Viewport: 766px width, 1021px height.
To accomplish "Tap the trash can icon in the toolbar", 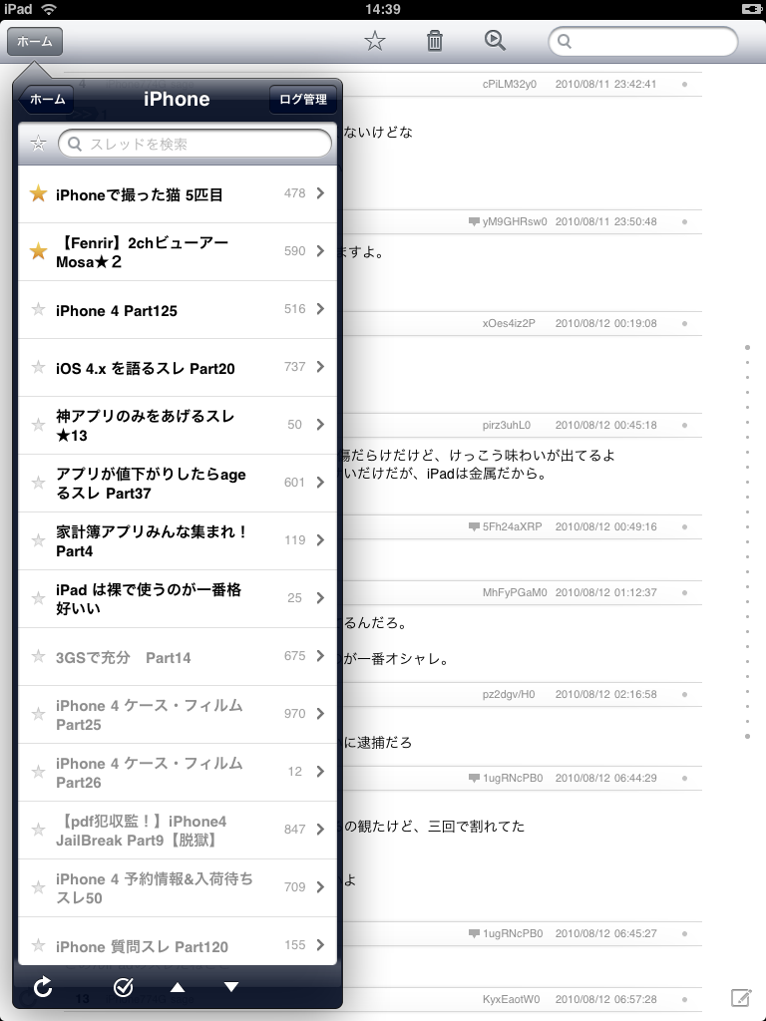I will pyautogui.click(x=435, y=41).
